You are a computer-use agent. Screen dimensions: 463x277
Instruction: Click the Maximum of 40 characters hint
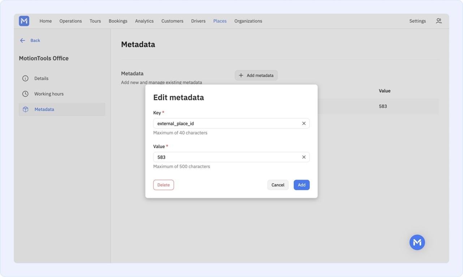point(180,133)
